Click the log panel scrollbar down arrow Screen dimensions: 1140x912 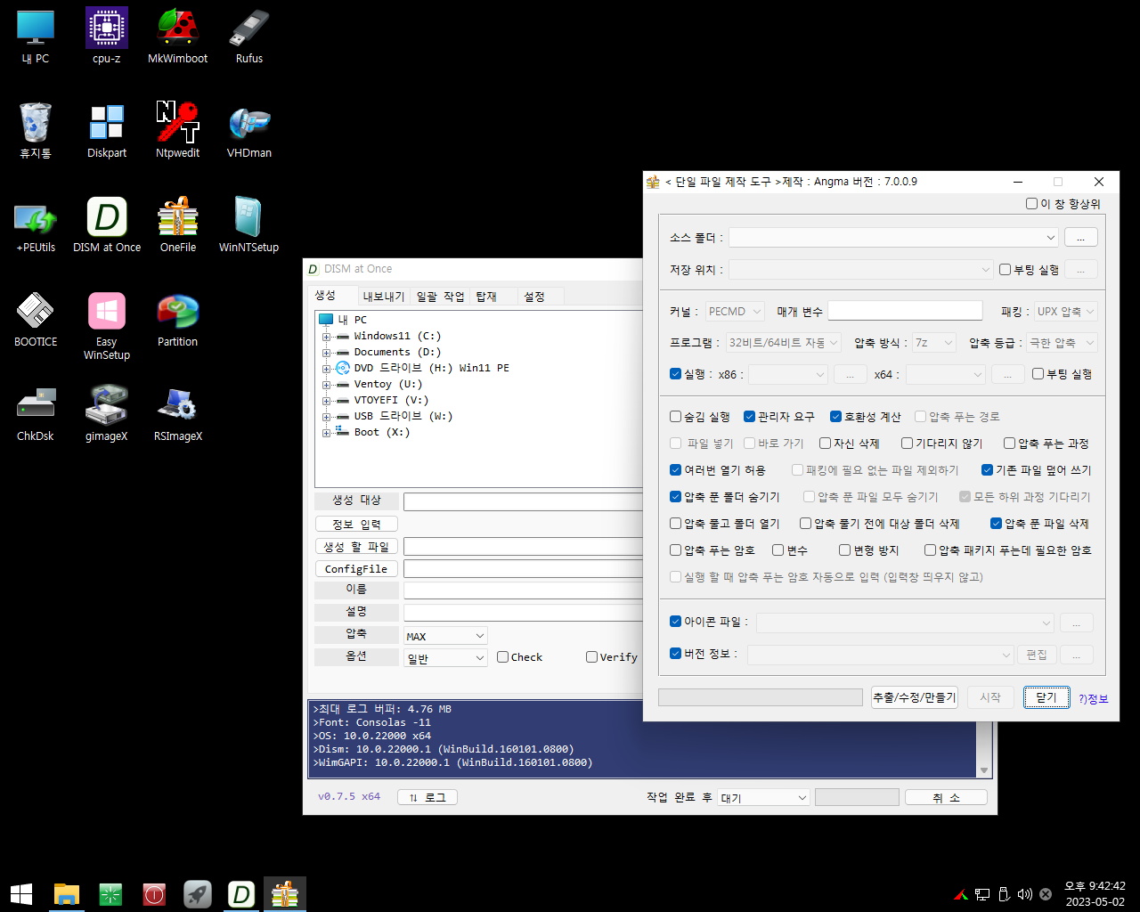tap(984, 771)
